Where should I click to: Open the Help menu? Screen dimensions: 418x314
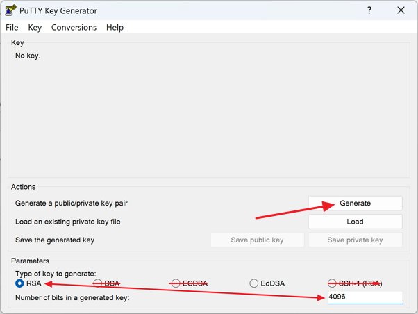[115, 27]
